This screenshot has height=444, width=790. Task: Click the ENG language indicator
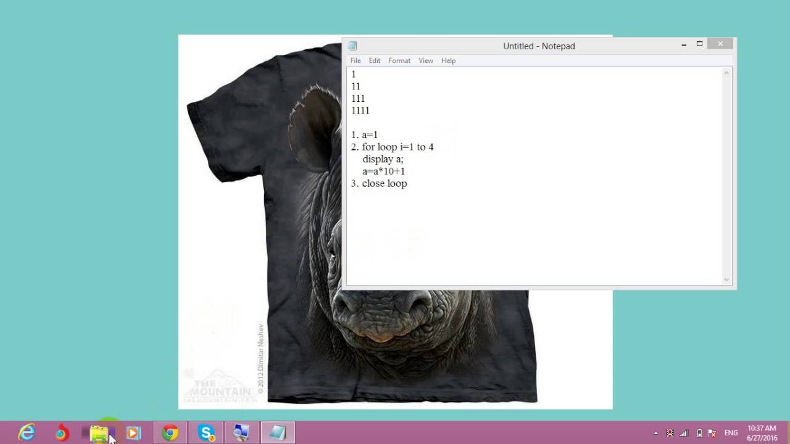tap(731, 433)
